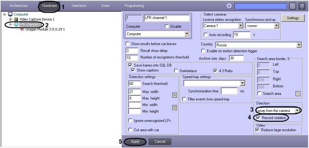Click the X icon beside Min. width
This screenshot has height=148, width=309.
coord(175,108)
